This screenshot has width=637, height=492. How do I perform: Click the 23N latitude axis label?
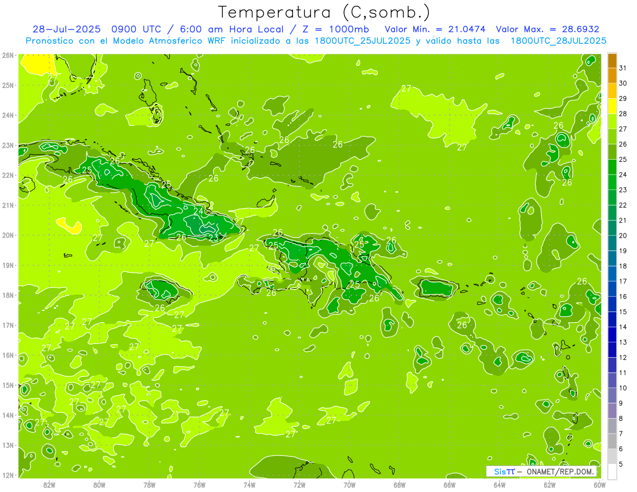[8, 145]
